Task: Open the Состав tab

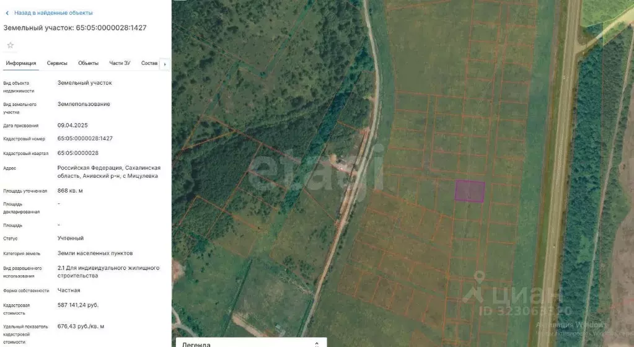Action: tap(149, 63)
